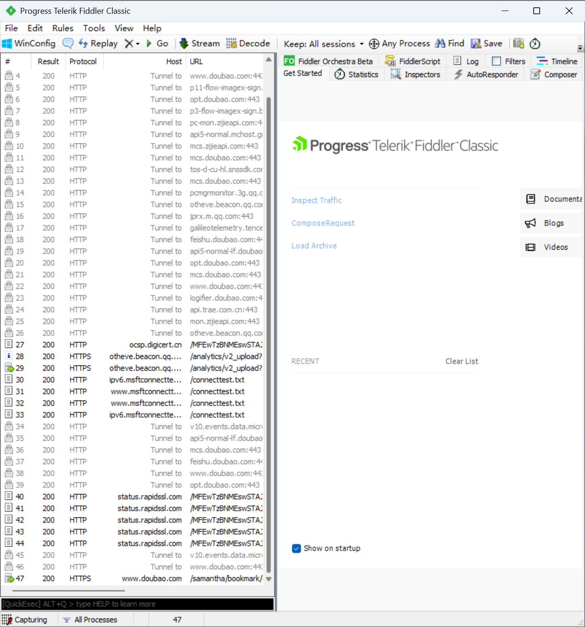This screenshot has width=585, height=627.
Task: Switch to the Filters tab
Action: 508,61
